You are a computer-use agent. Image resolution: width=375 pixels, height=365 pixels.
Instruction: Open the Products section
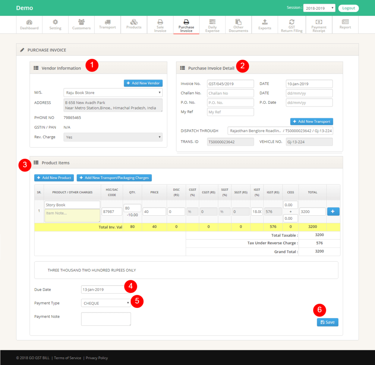[134, 25]
